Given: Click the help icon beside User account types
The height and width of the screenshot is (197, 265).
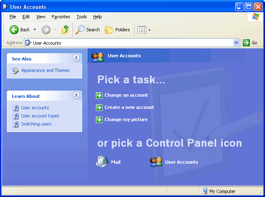Looking at the screenshot, I should coord(16,116).
